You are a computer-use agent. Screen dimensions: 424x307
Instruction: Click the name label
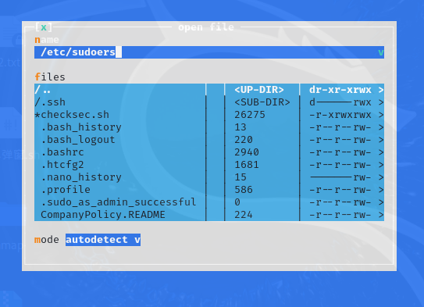(x=47, y=40)
